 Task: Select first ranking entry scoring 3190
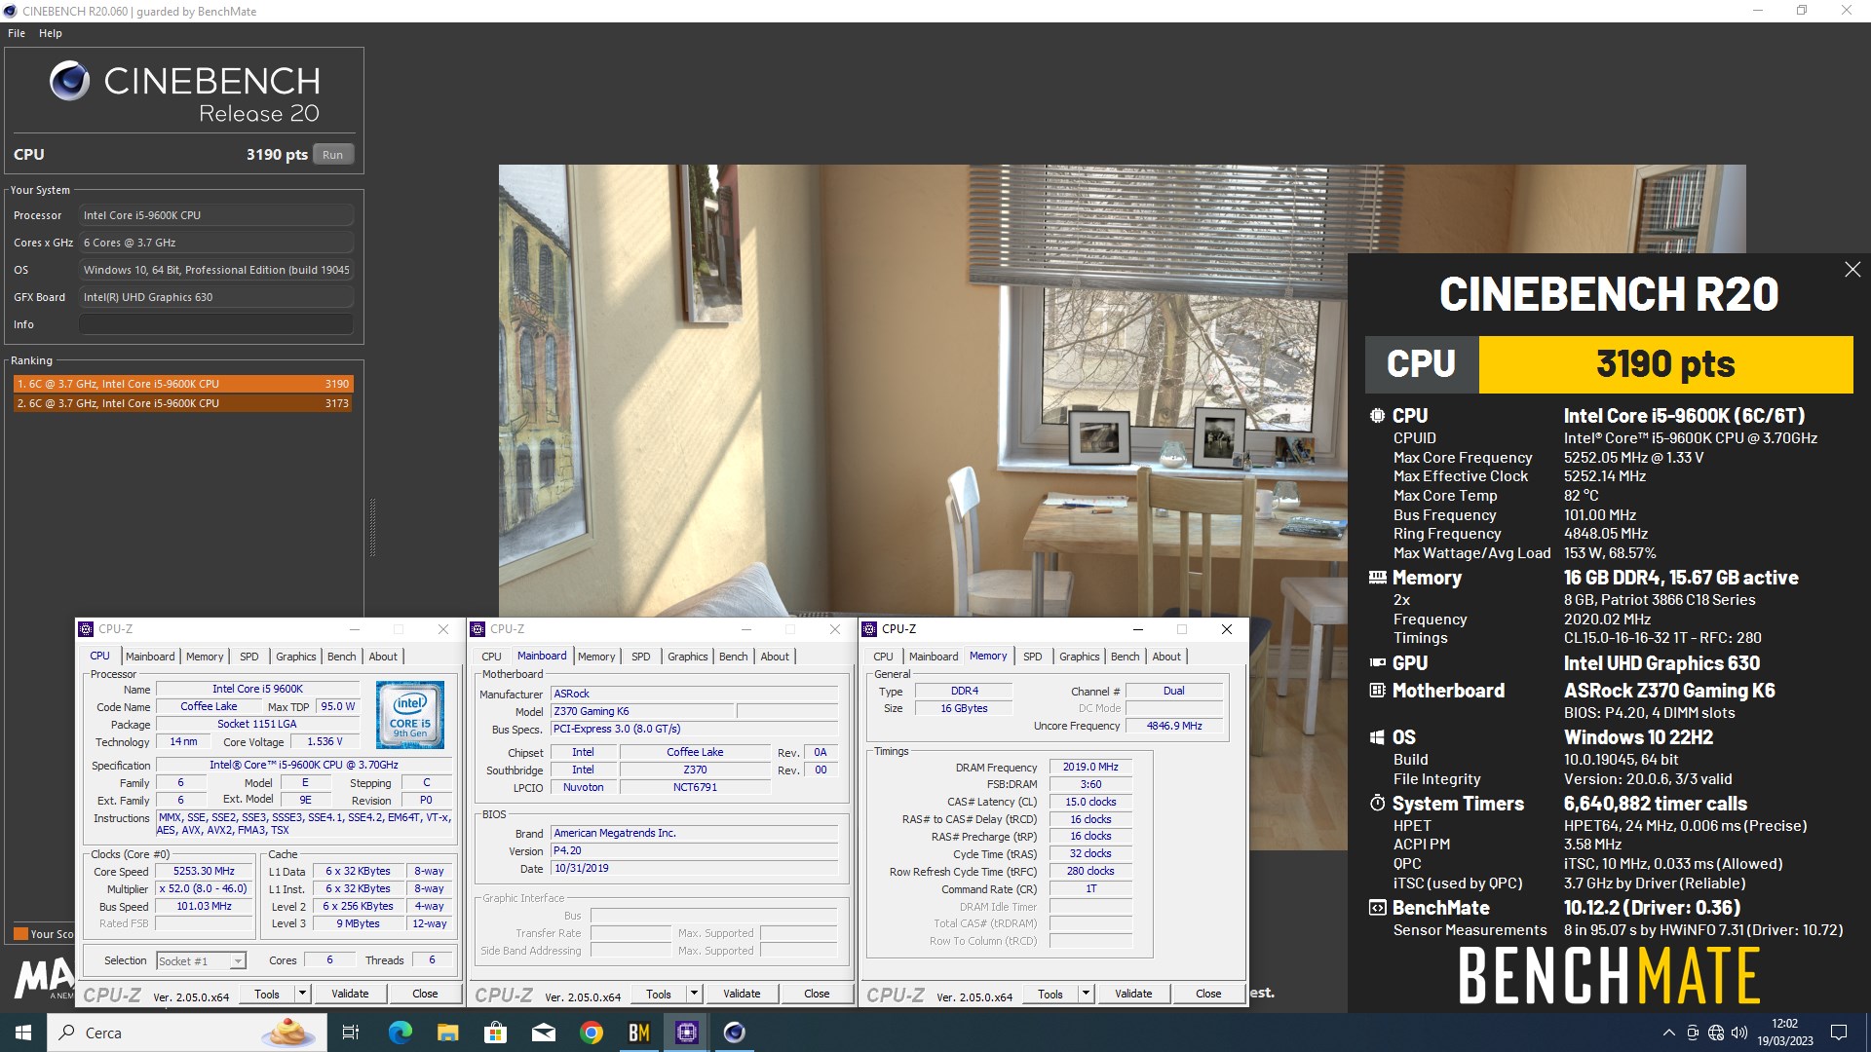click(182, 384)
